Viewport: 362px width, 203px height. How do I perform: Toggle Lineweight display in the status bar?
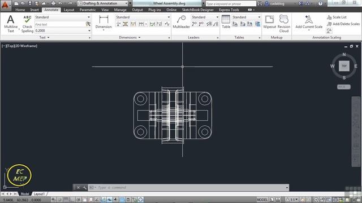115,200
